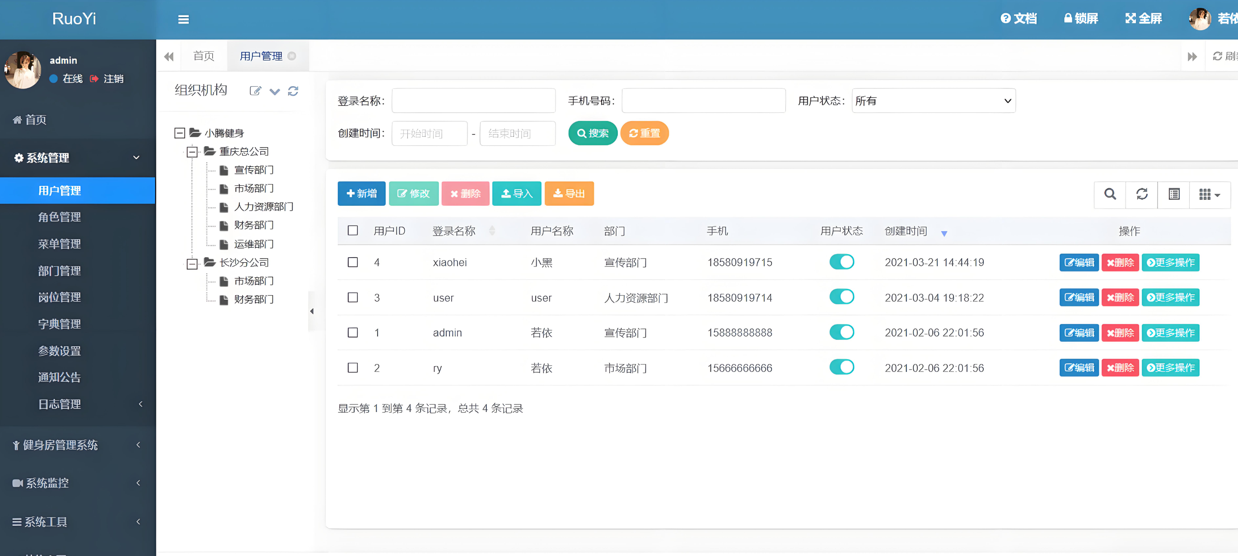Viewport: 1238px width, 556px height.
Task: Check the select-all header checkbox
Action: (x=353, y=231)
